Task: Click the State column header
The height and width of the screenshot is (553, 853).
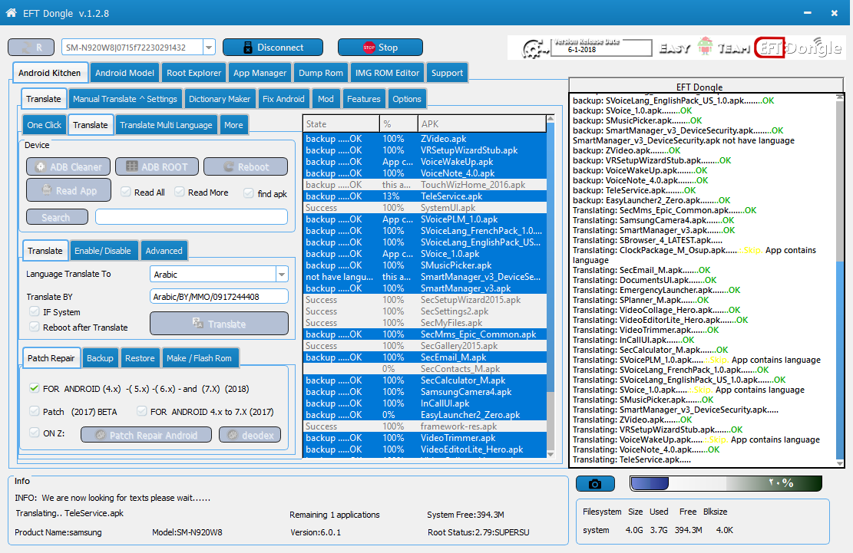Action: (341, 123)
